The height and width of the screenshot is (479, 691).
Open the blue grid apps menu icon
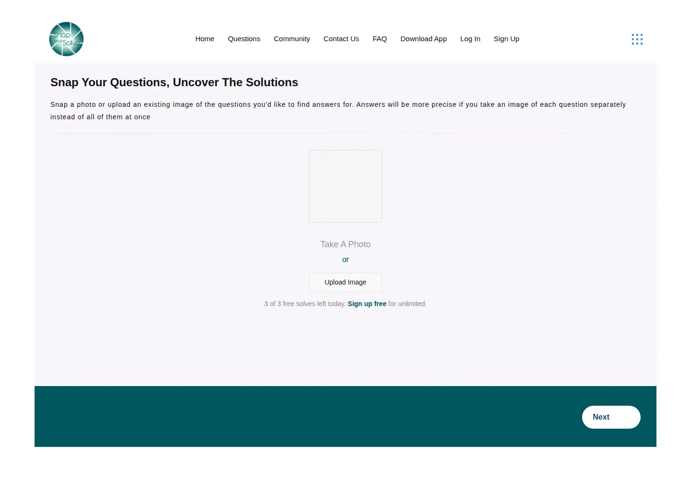click(637, 39)
